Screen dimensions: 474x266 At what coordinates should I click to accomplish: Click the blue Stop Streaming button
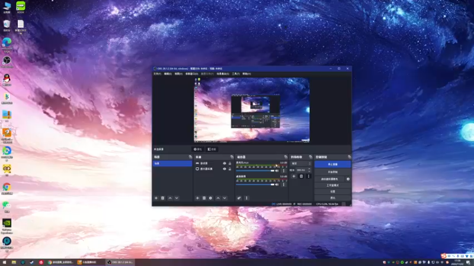click(x=332, y=164)
